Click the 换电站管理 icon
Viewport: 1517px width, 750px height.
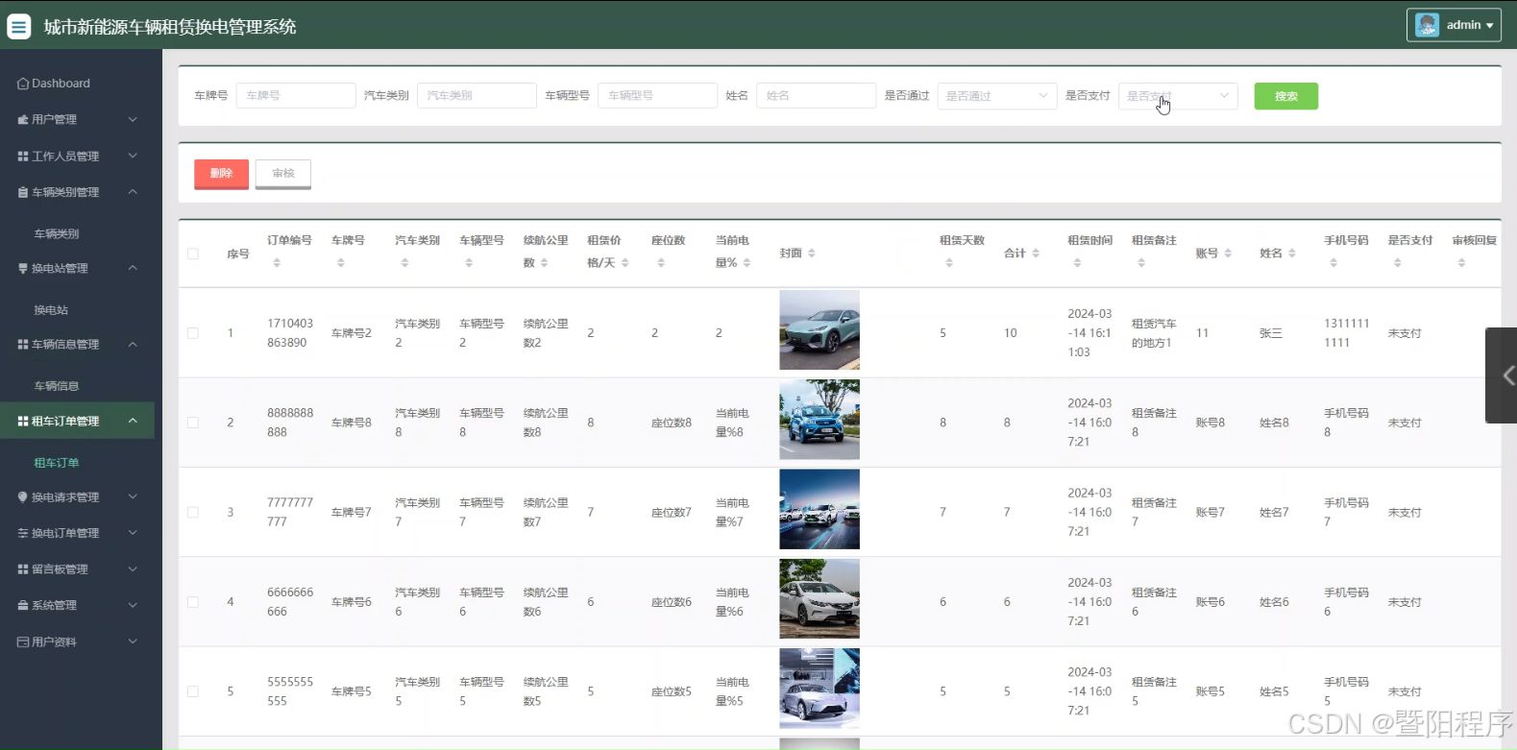point(23,269)
